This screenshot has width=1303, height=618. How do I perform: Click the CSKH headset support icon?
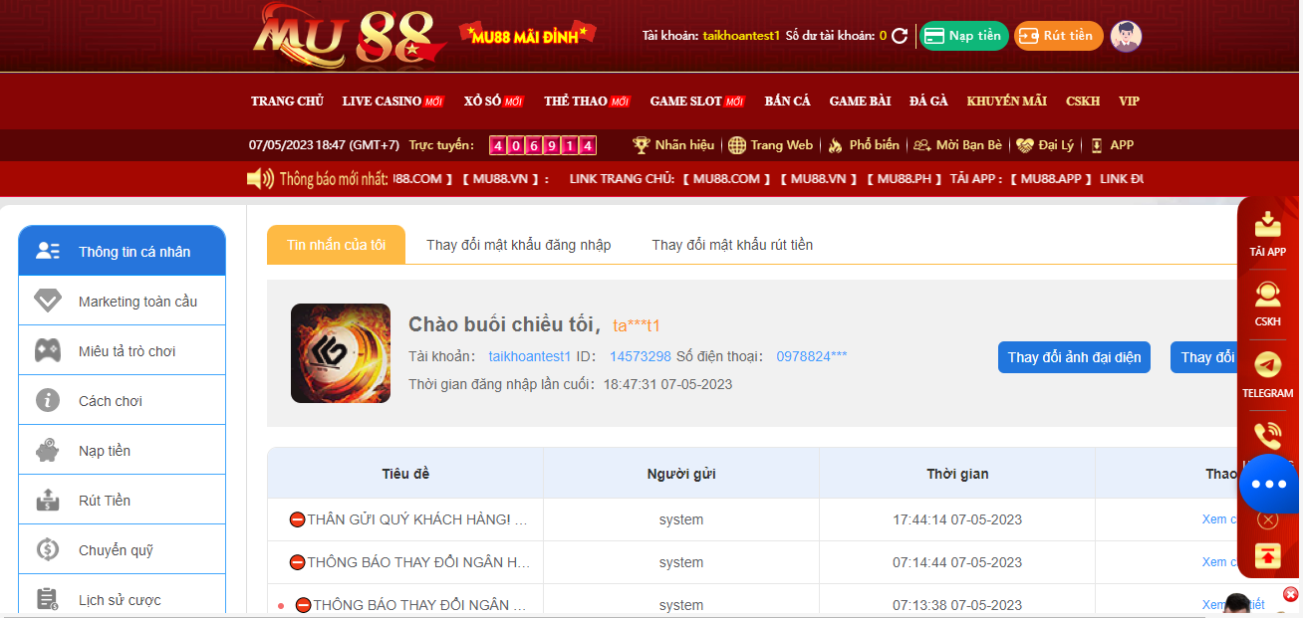coord(1267,295)
